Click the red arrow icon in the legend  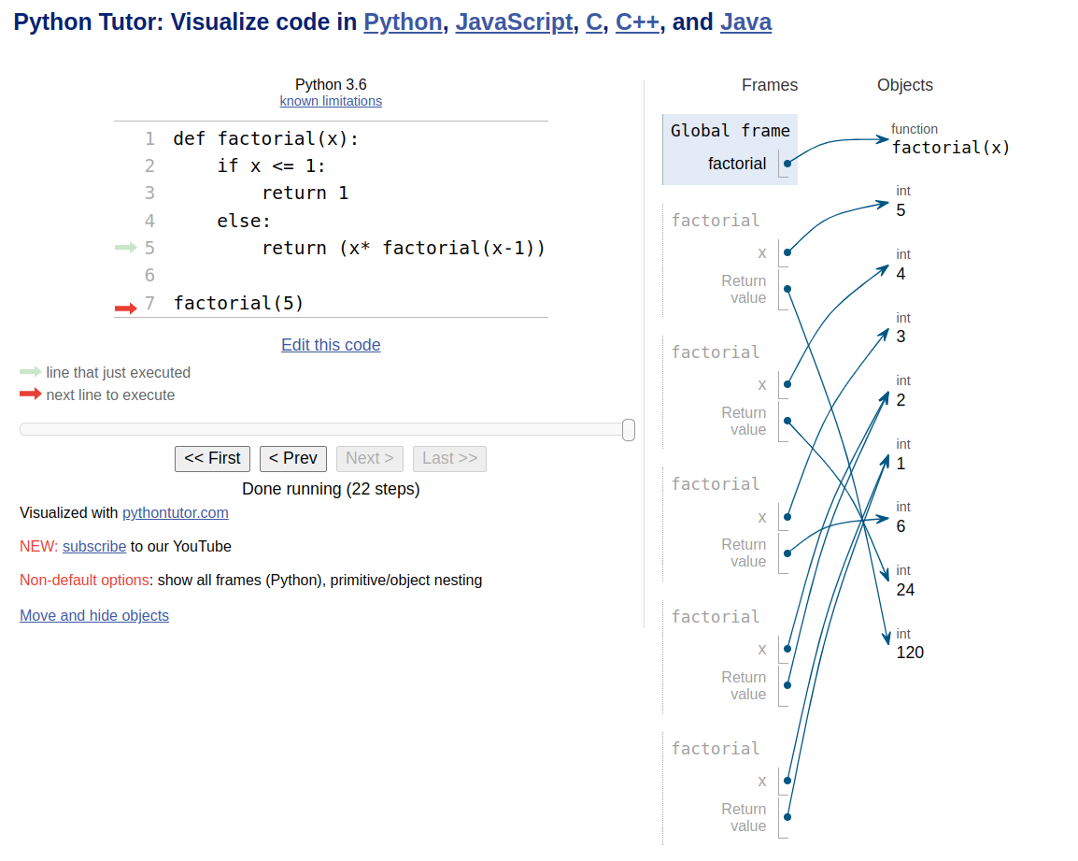(31, 395)
